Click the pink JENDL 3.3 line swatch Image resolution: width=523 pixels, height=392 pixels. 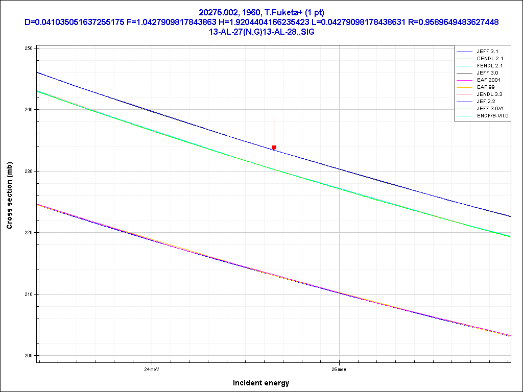click(464, 94)
